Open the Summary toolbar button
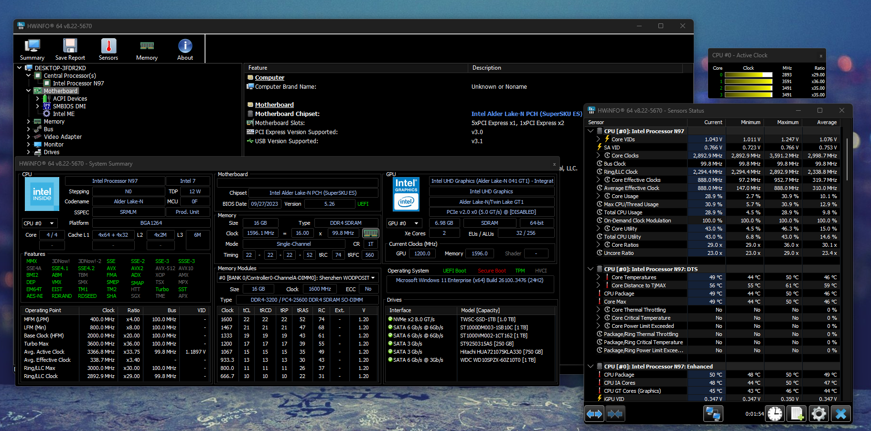The width and height of the screenshot is (871, 431). (x=32, y=49)
